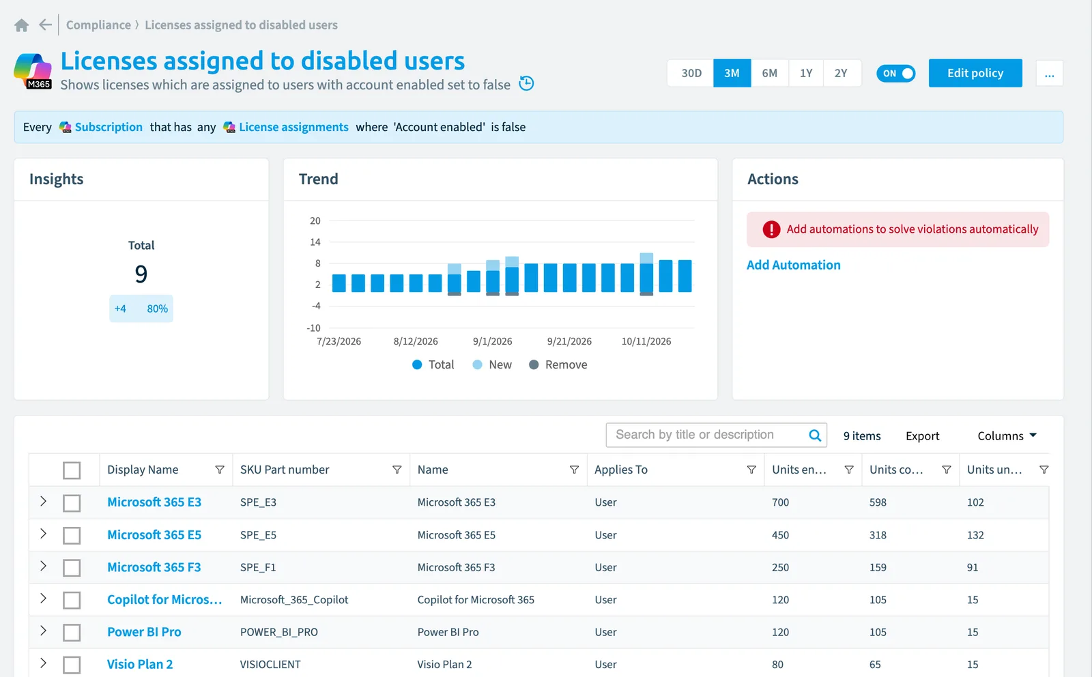
Task: Toggle the New legend marker in the chart
Action: pos(478,364)
